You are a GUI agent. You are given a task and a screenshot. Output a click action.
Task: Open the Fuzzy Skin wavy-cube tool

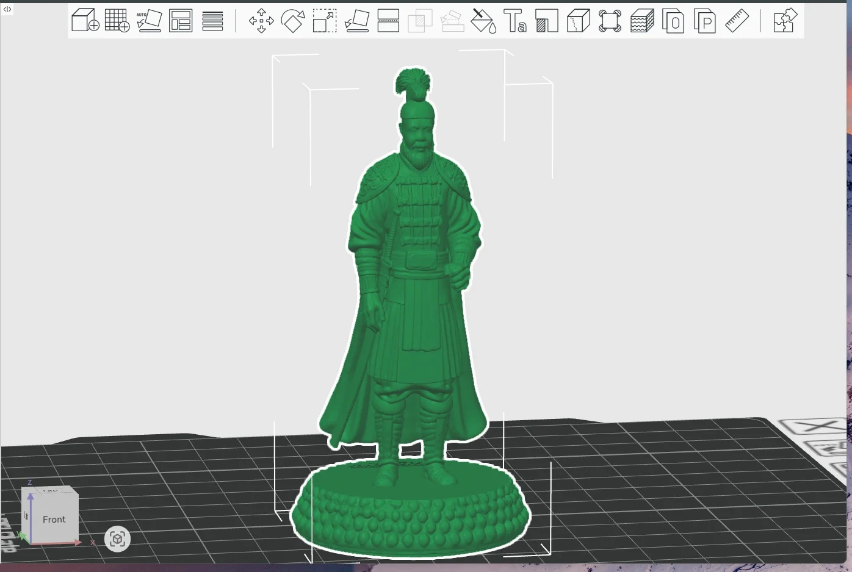pos(641,21)
